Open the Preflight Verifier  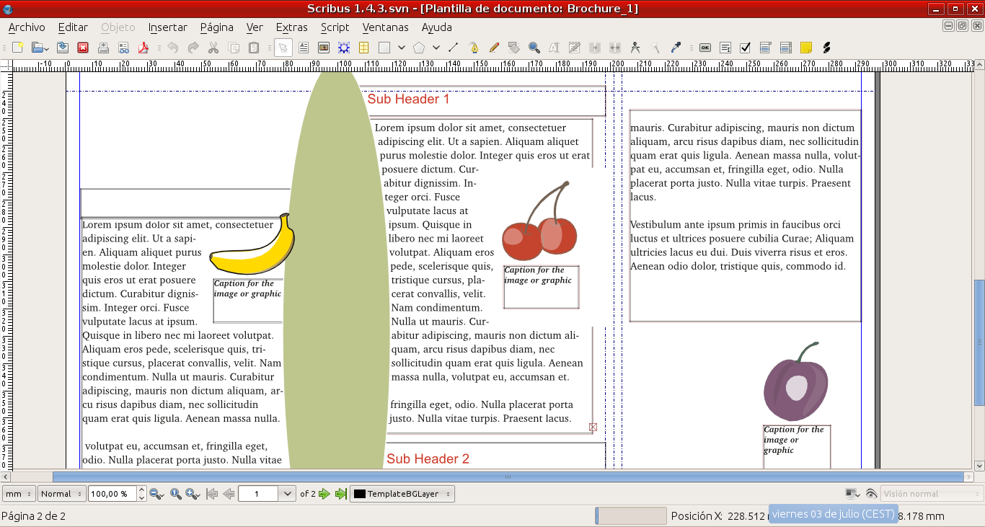click(124, 48)
